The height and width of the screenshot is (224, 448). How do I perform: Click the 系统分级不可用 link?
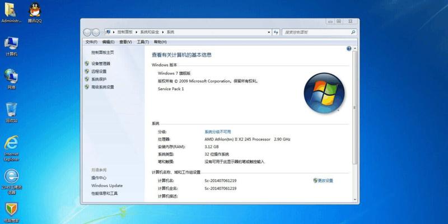point(218,132)
